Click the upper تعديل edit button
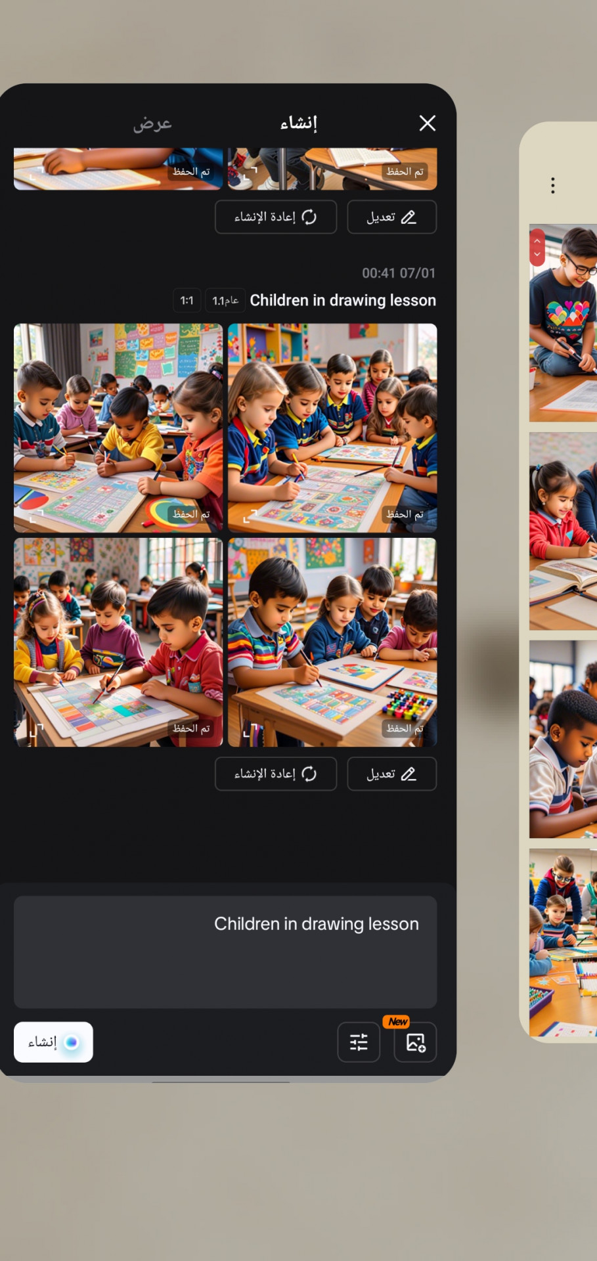The width and height of the screenshot is (597, 1261). click(391, 217)
